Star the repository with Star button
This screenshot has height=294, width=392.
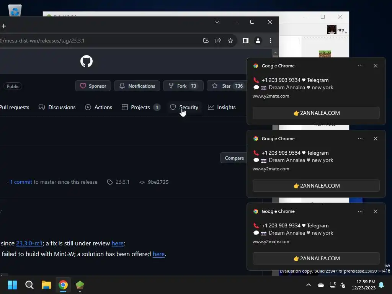(x=227, y=86)
